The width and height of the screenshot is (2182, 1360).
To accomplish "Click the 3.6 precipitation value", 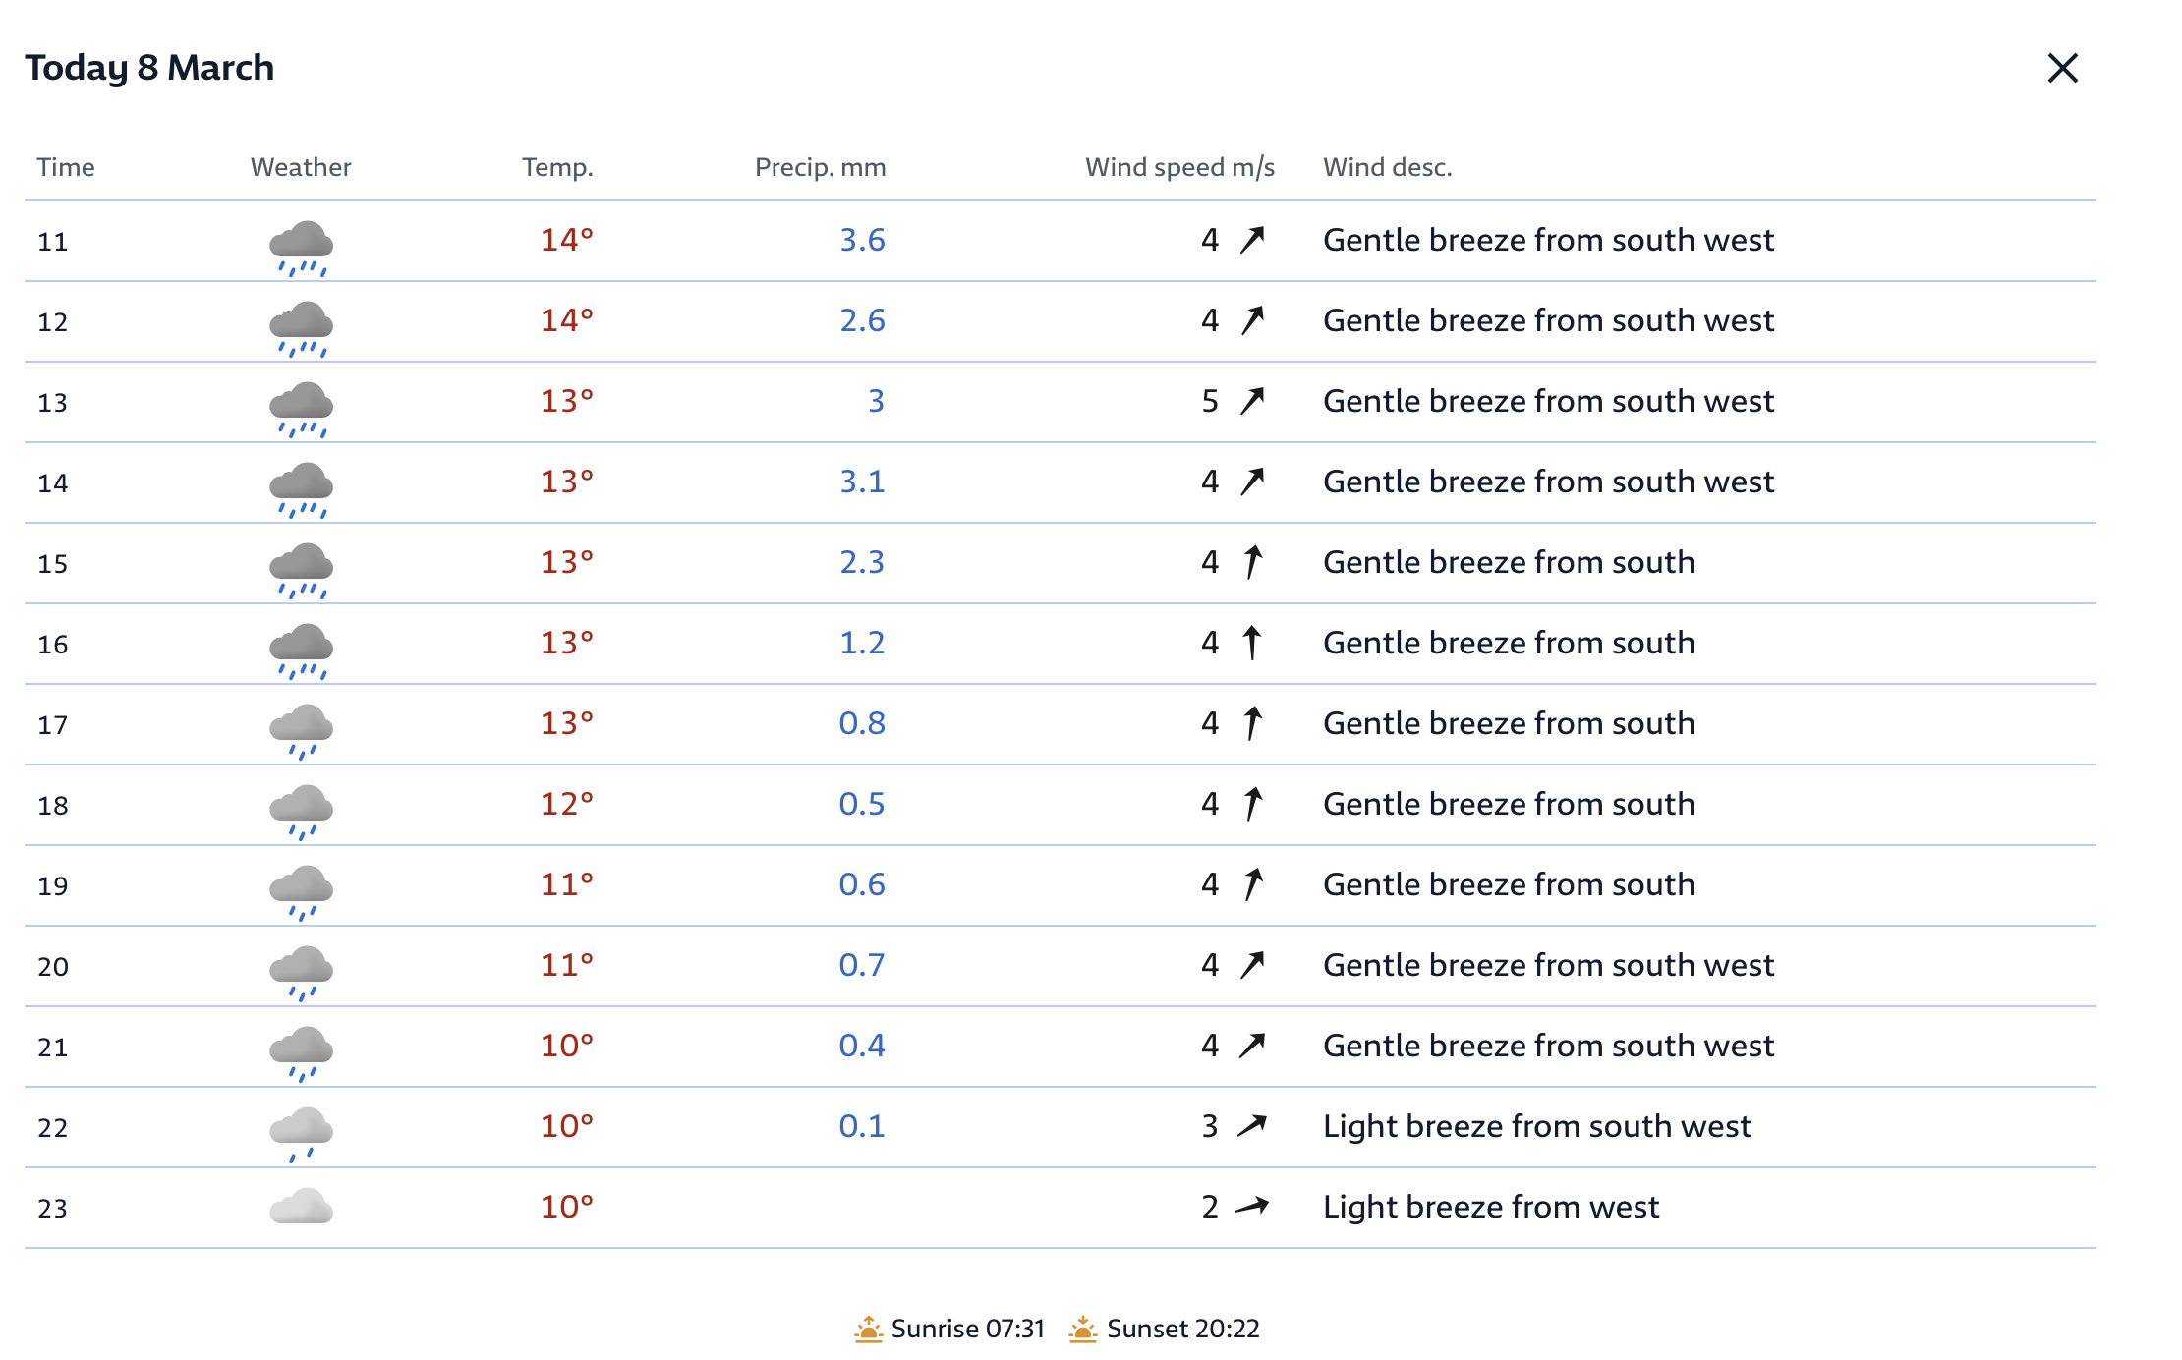I will click(861, 240).
